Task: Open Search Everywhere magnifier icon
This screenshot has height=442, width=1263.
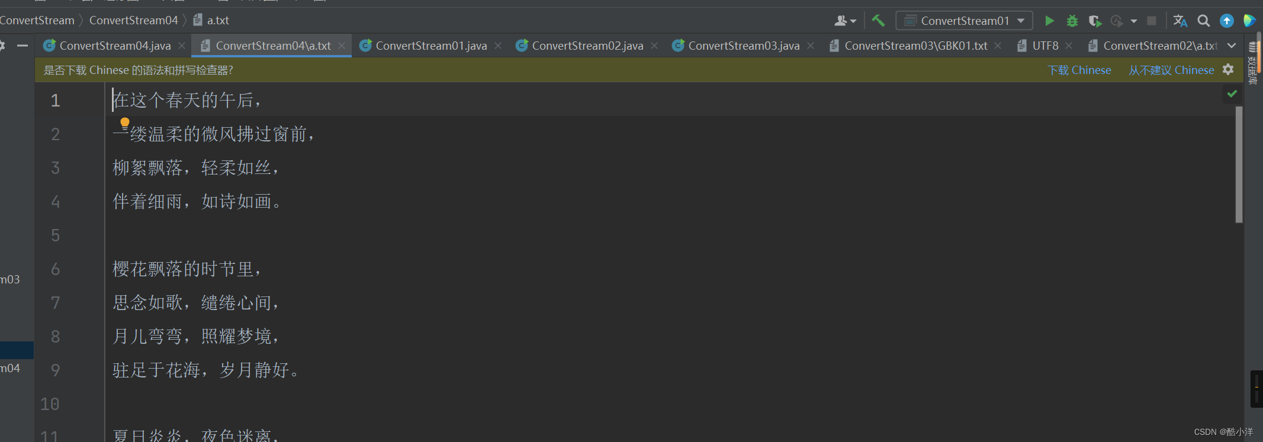Action: point(1203,21)
